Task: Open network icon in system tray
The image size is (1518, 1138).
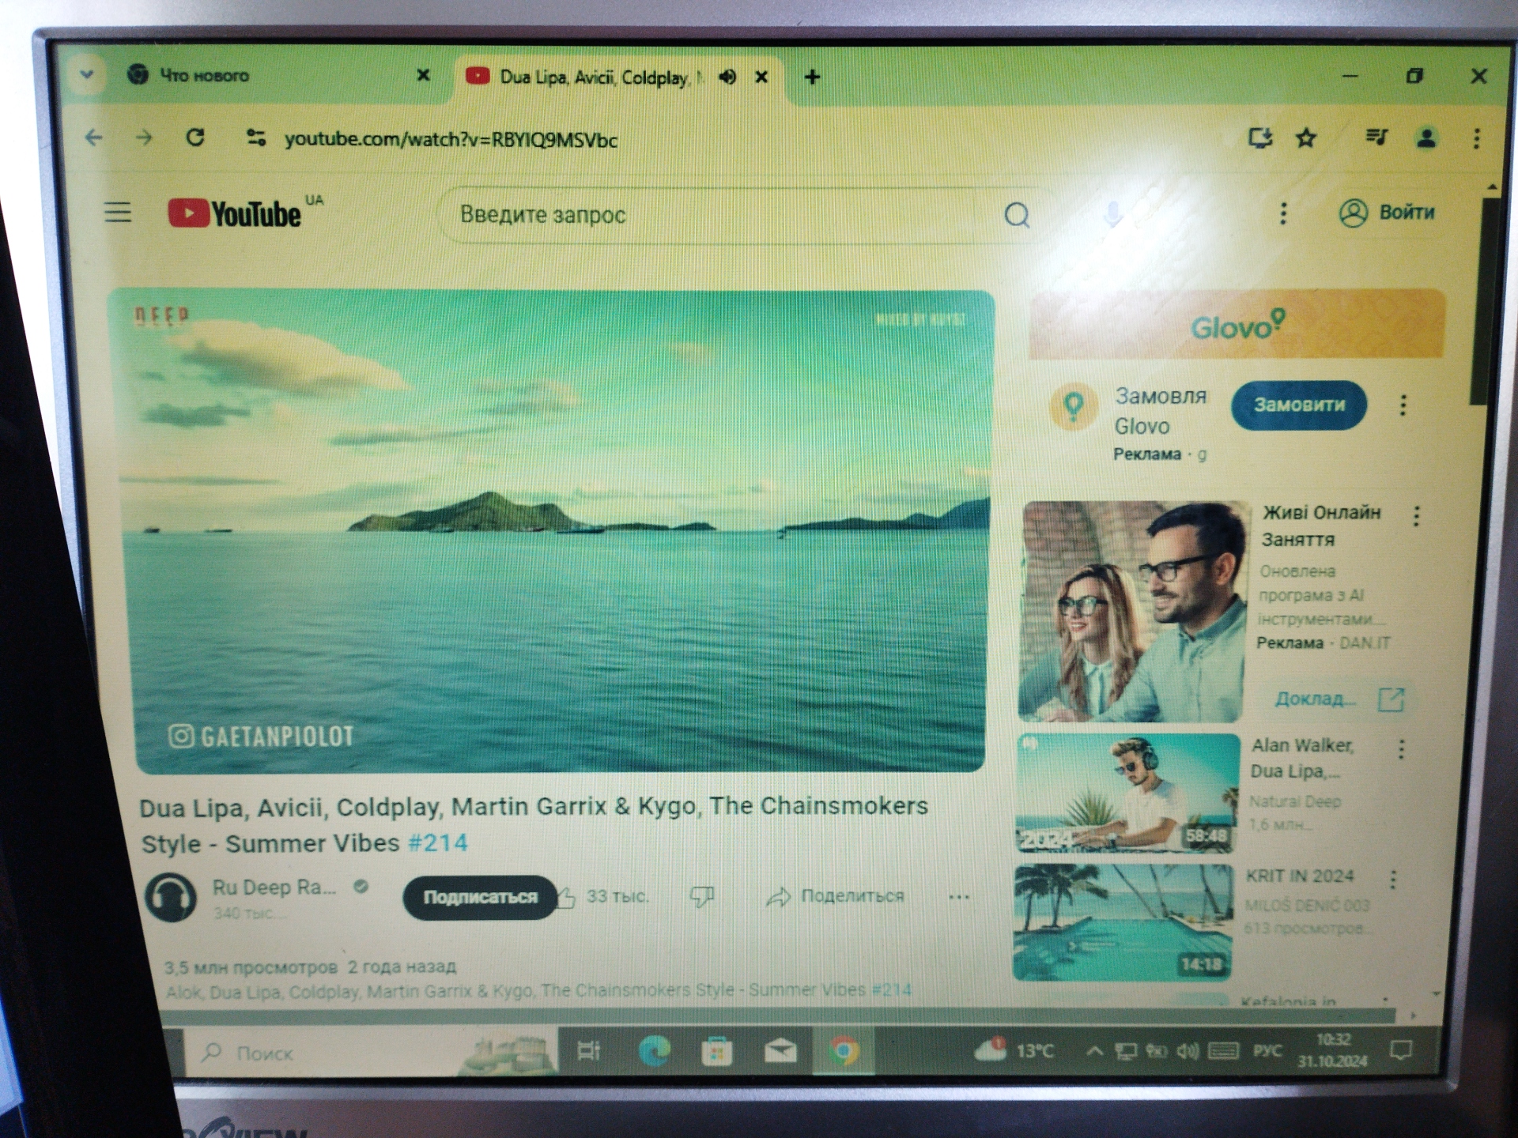Action: [1126, 1051]
